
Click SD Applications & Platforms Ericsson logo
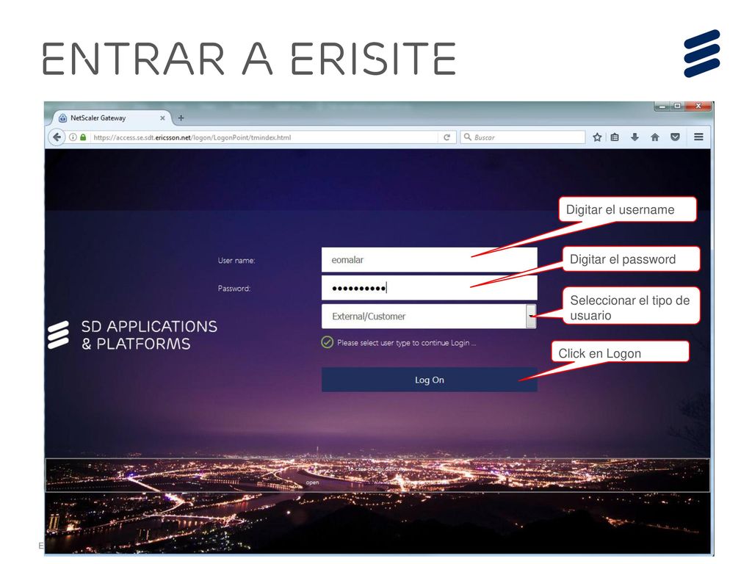tap(133, 335)
